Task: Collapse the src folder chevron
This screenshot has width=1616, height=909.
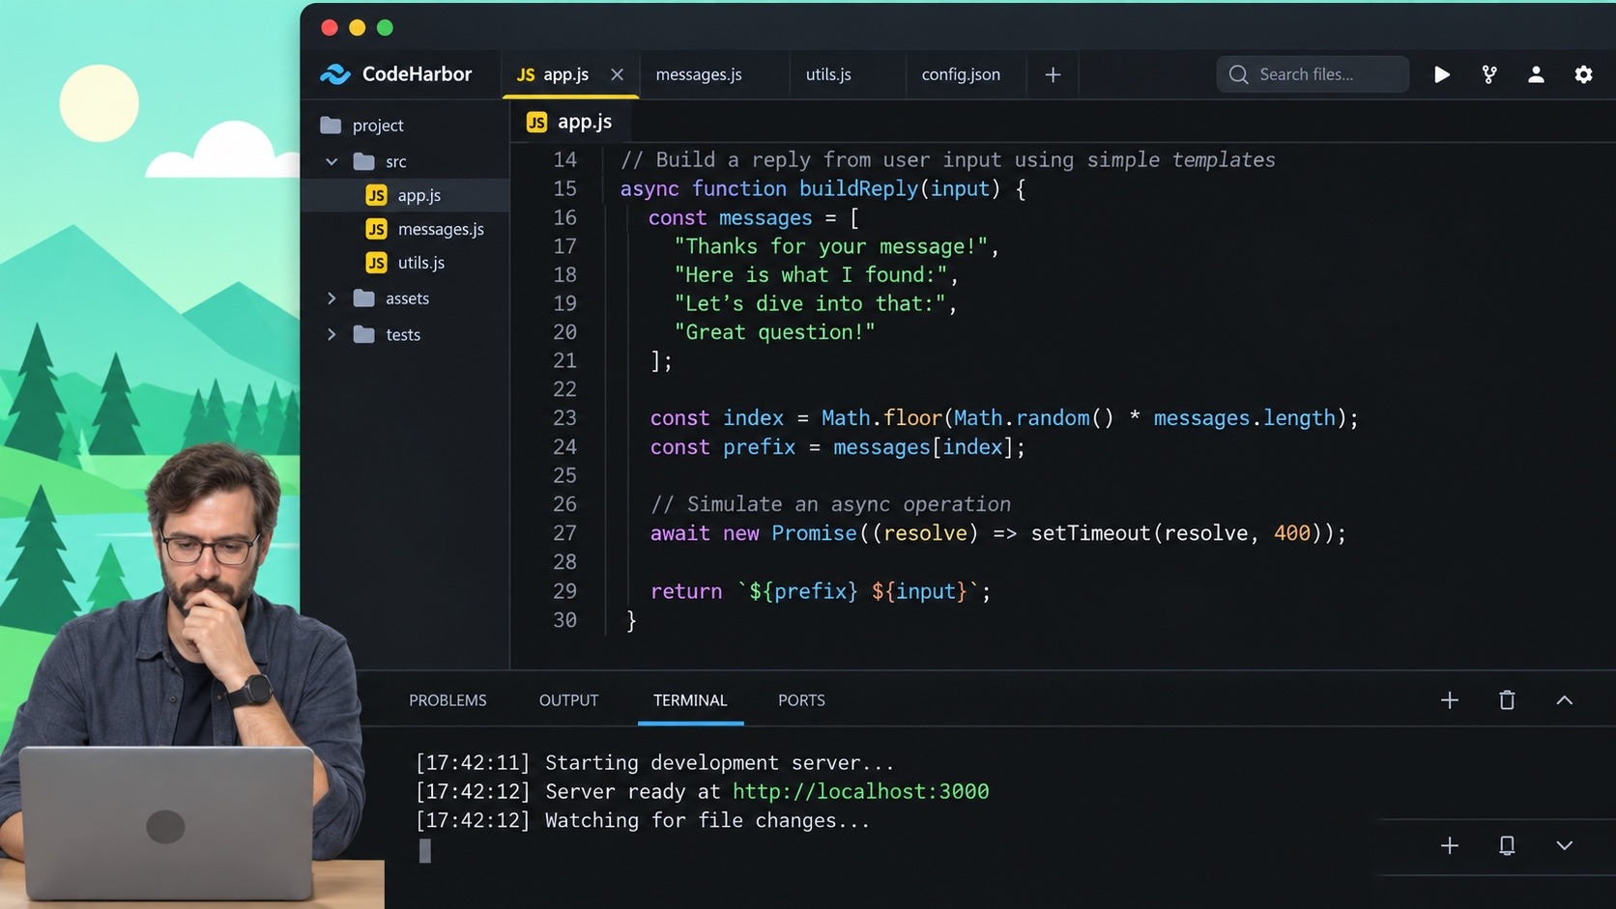Action: (332, 161)
